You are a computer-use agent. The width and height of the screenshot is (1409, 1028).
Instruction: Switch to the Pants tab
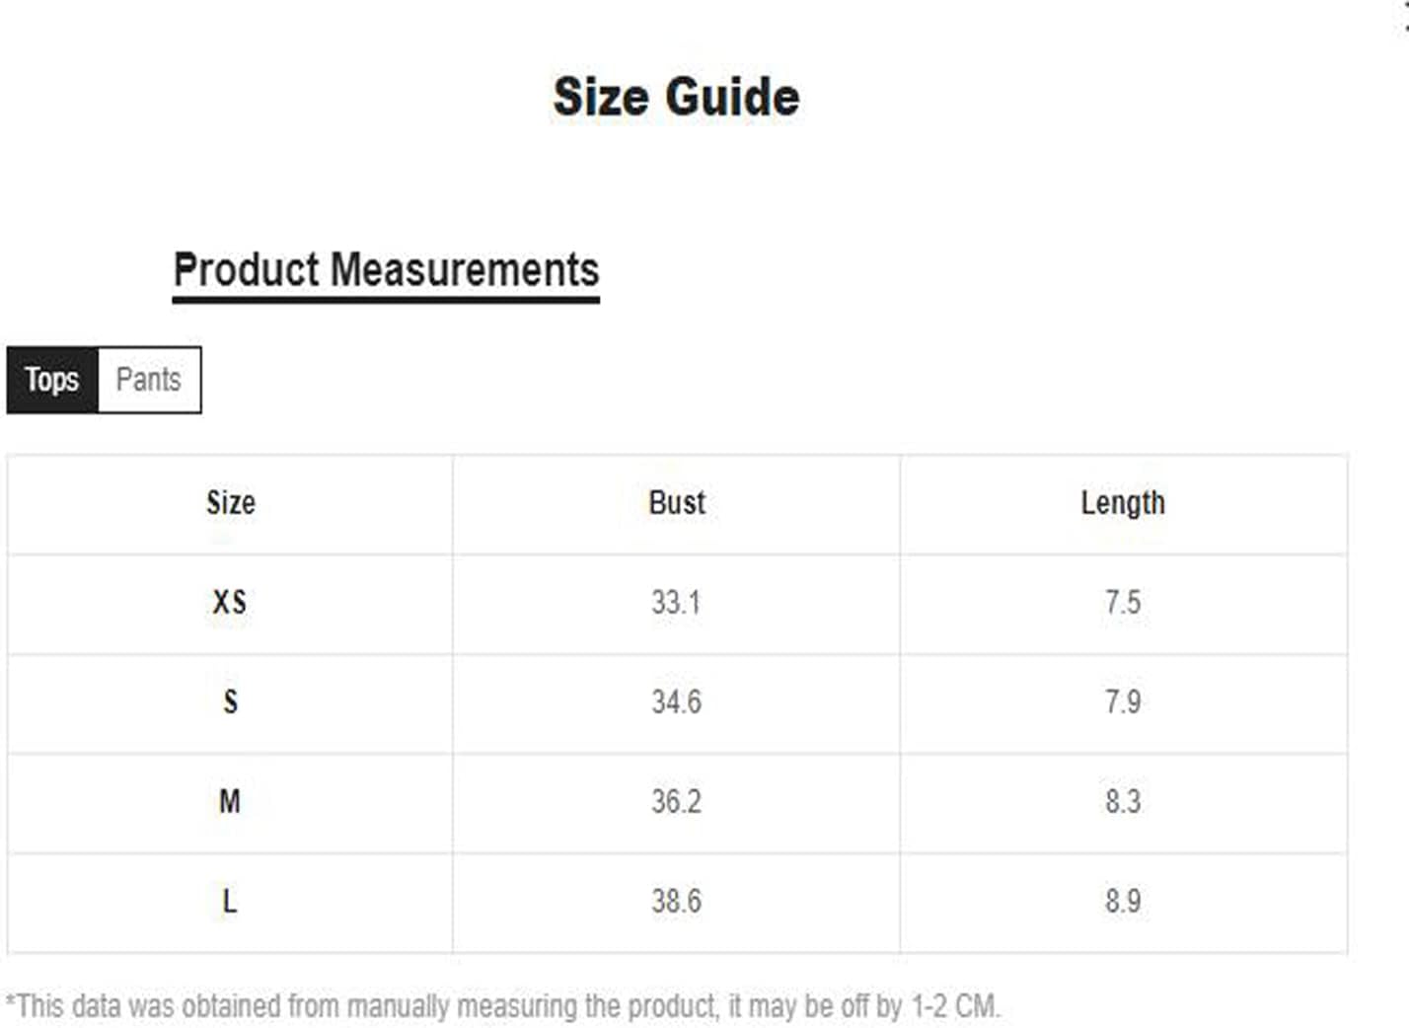point(150,380)
